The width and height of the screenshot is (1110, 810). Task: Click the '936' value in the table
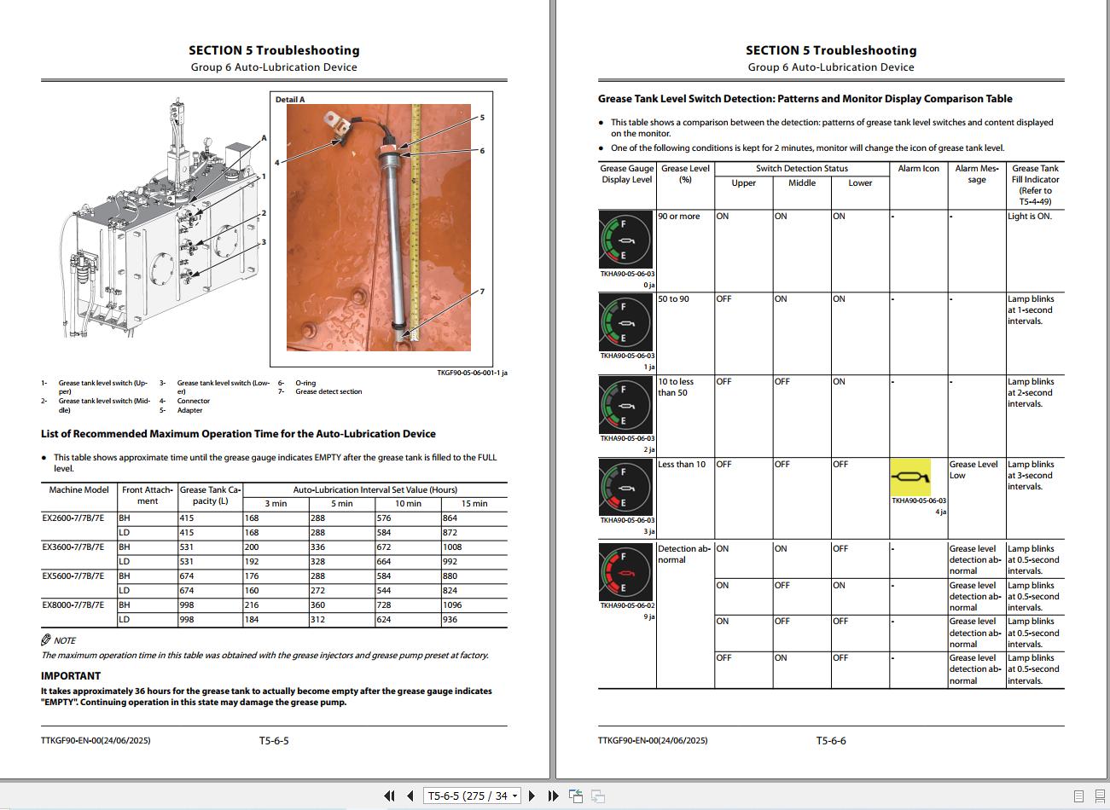[x=450, y=620]
